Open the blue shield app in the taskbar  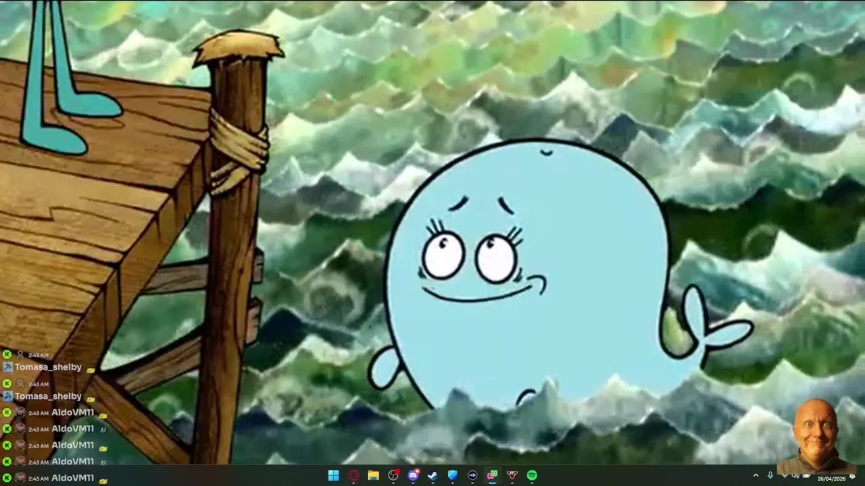tap(453, 475)
